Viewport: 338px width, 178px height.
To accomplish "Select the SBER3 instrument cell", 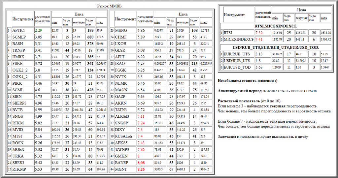I will [x=18, y=162].
